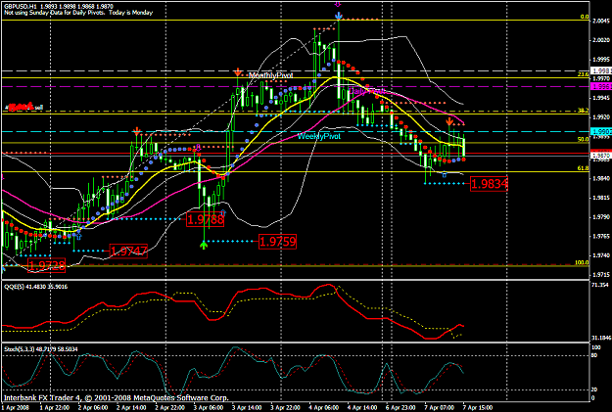Click the 0.0 Fibonacci level label
This screenshot has height=412, width=612.
coord(584,17)
